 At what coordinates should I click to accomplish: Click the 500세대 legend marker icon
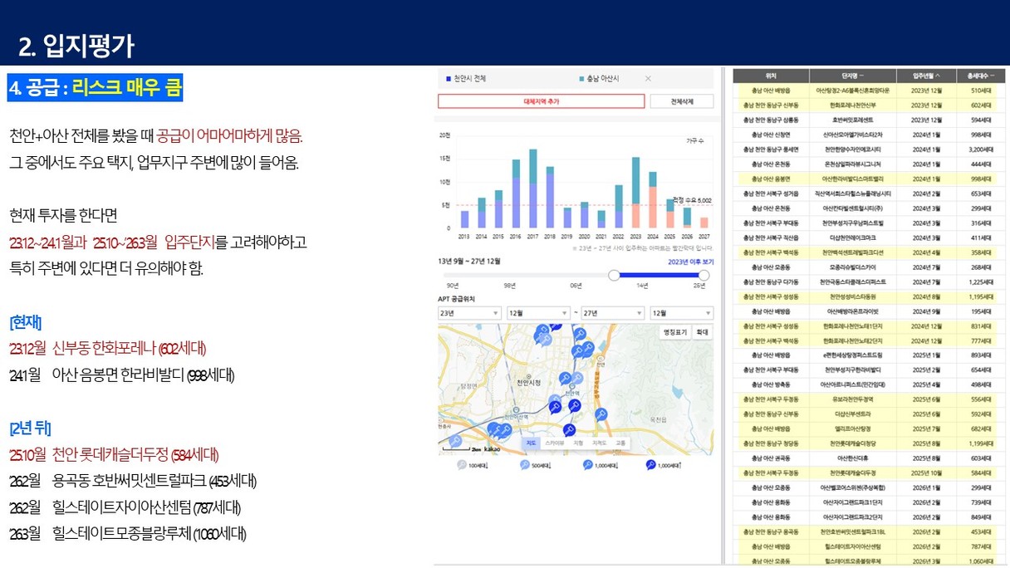click(x=524, y=466)
